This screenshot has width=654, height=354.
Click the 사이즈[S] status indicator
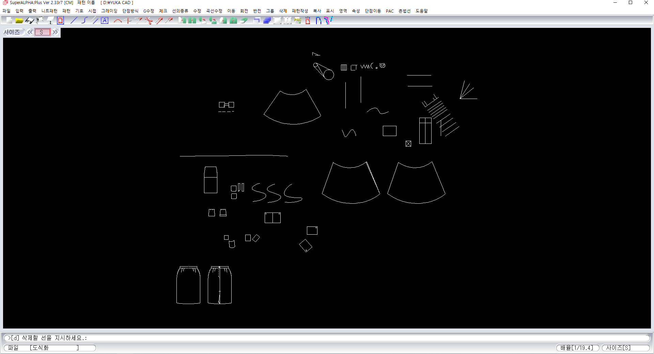coord(625,348)
